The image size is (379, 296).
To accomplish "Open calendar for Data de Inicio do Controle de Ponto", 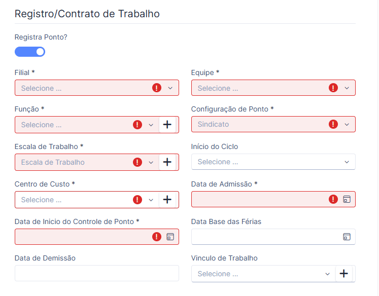I will point(170,237).
